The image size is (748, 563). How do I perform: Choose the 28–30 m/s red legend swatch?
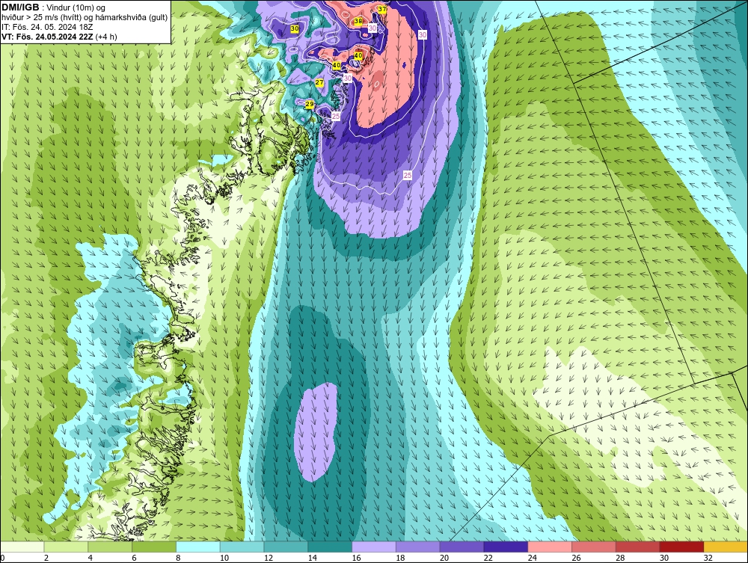click(638, 547)
